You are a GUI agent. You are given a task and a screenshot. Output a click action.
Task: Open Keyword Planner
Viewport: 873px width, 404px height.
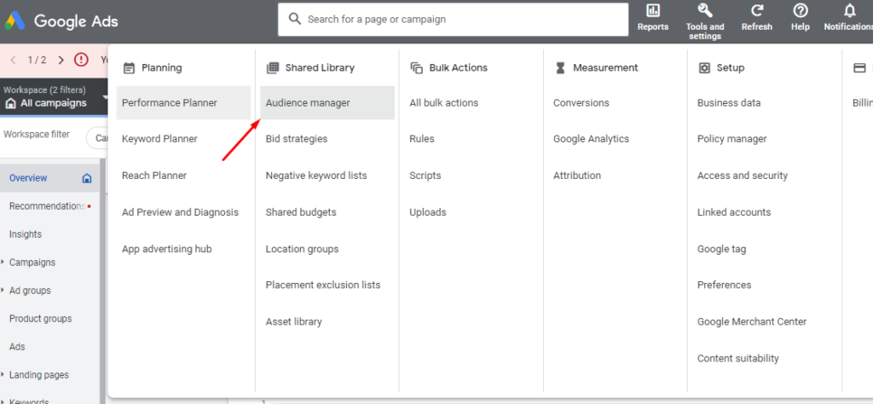[159, 139]
